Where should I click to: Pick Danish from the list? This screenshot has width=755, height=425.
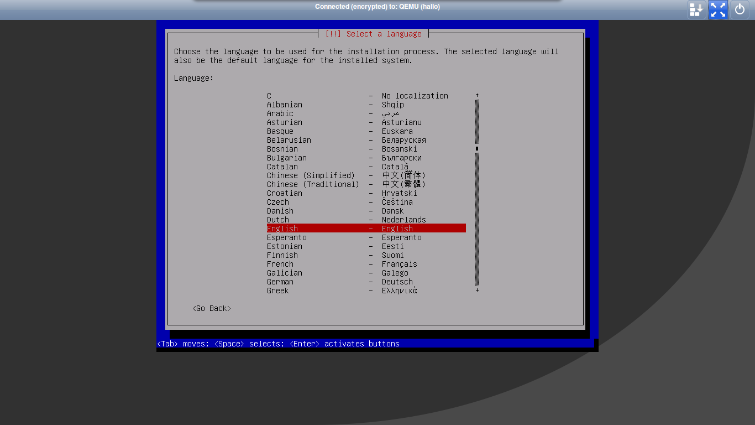(x=366, y=211)
